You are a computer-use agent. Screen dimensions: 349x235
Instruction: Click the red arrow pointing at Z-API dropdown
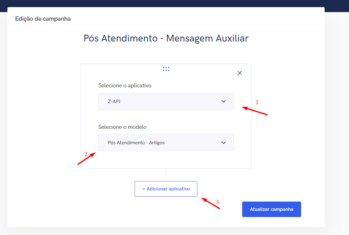pyautogui.click(x=254, y=111)
